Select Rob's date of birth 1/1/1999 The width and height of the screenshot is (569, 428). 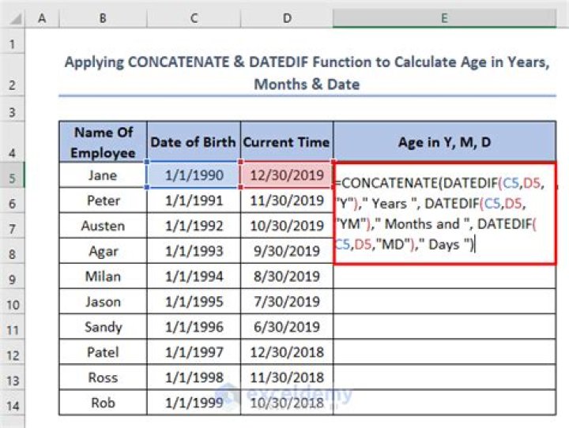[194, 403]
